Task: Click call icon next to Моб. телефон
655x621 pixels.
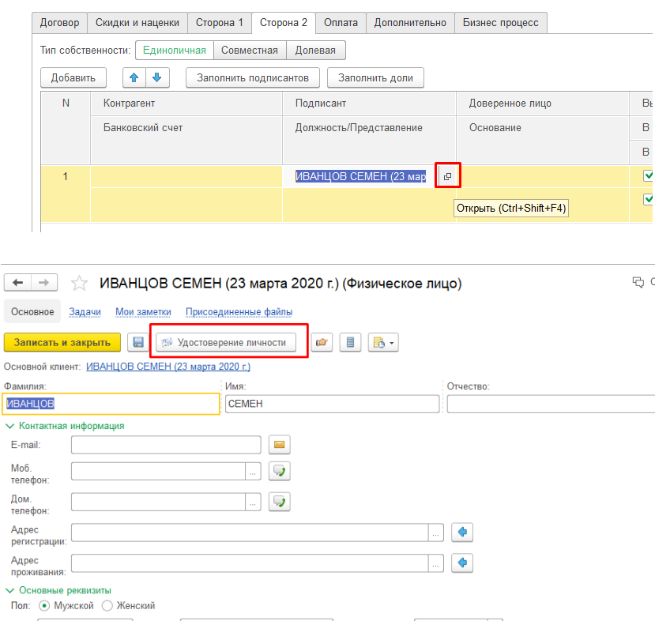Action: (x=279, y=472)
